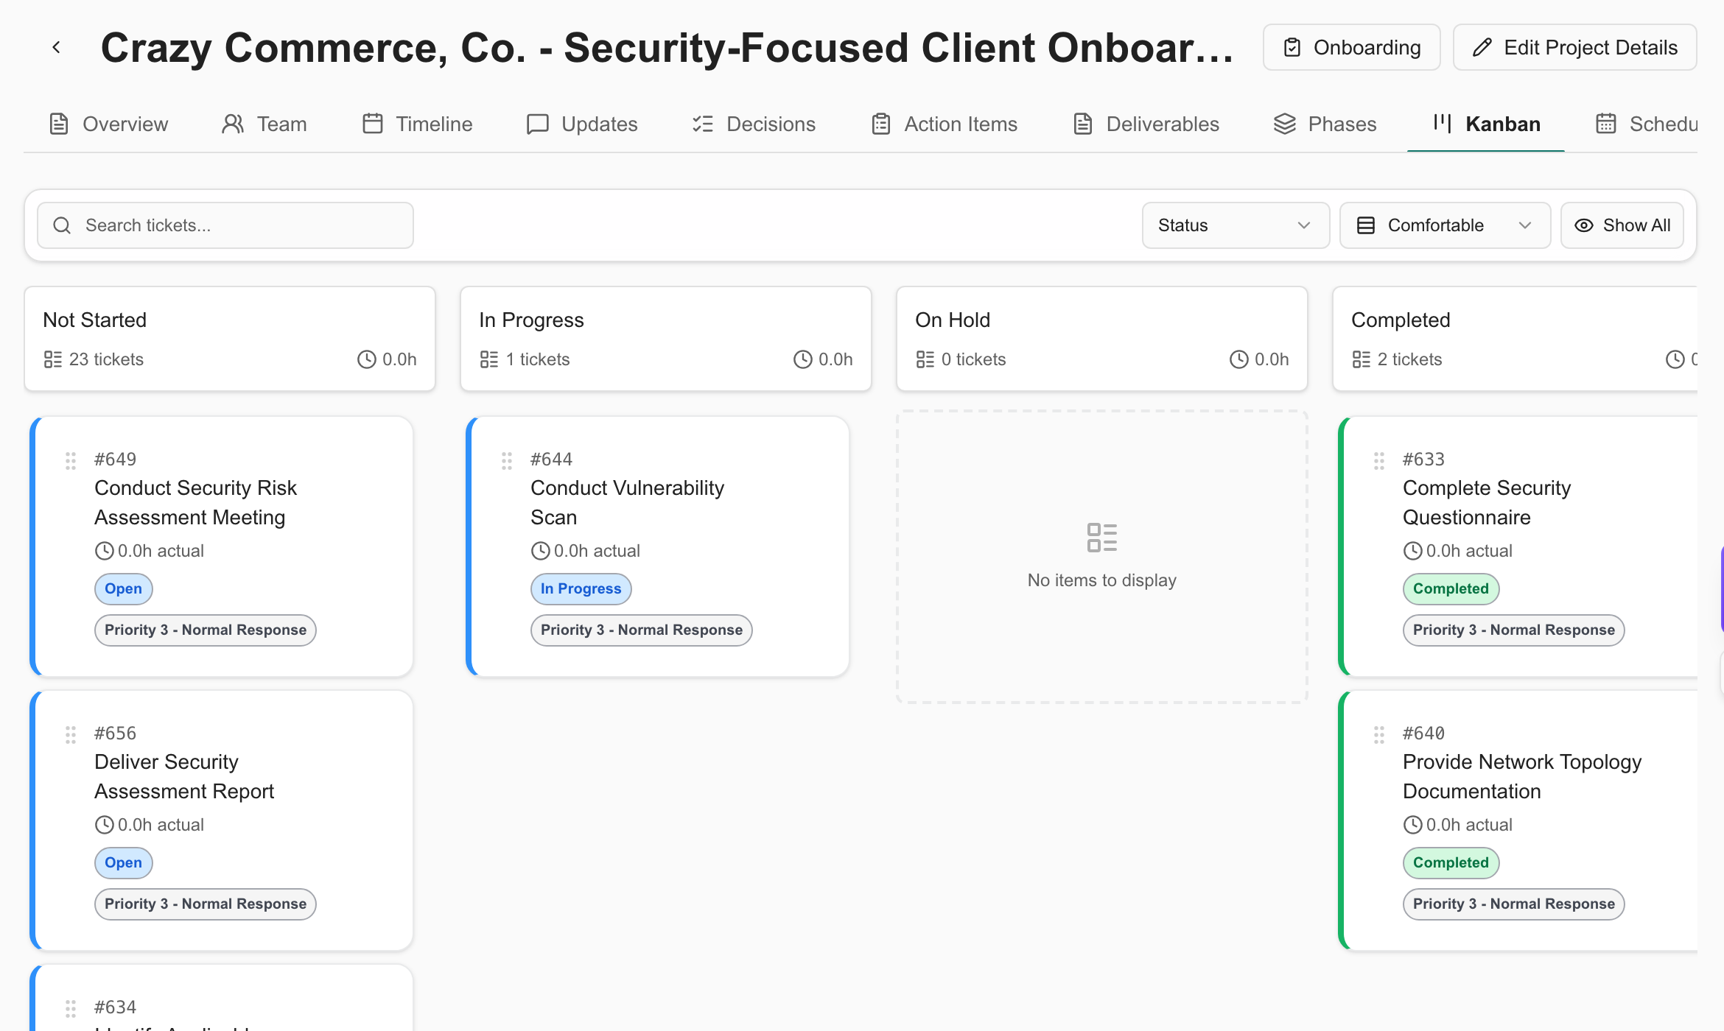Click the empty-list icon in On Hold column
This screenshot has width=1724, height=1031.
pyautogui.click(x=1102, y=538)
